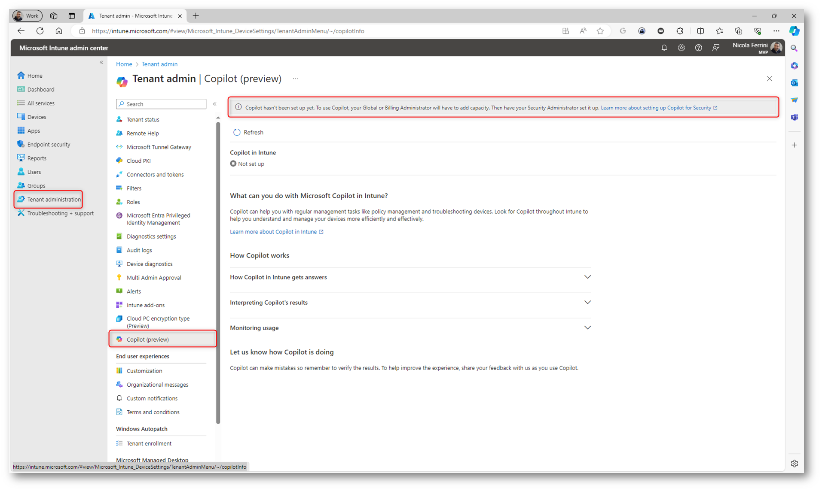Click the browser address bar URL

[228, 31]
